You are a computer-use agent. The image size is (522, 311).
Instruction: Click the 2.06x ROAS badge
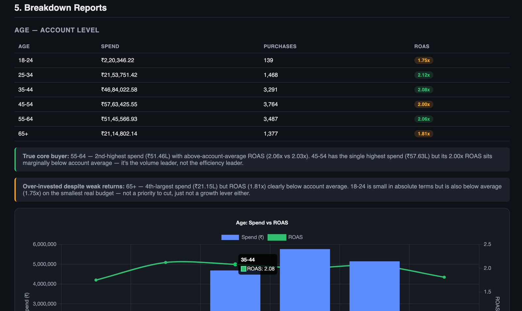click(424, 119)
